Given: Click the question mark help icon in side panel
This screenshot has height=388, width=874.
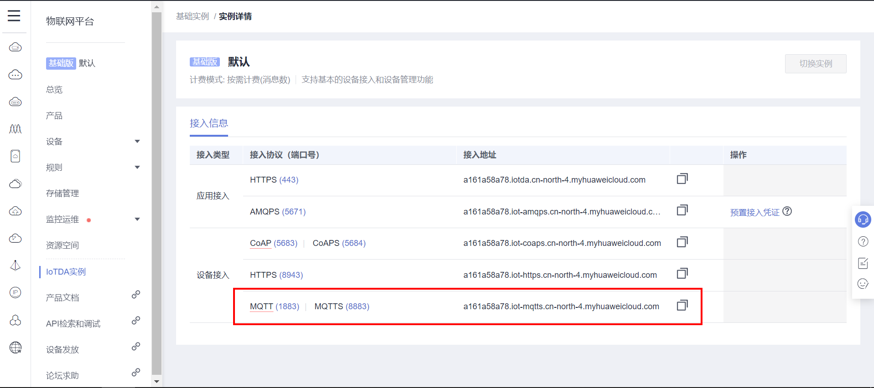Looking at the screenshot, I should pos(863,241).
